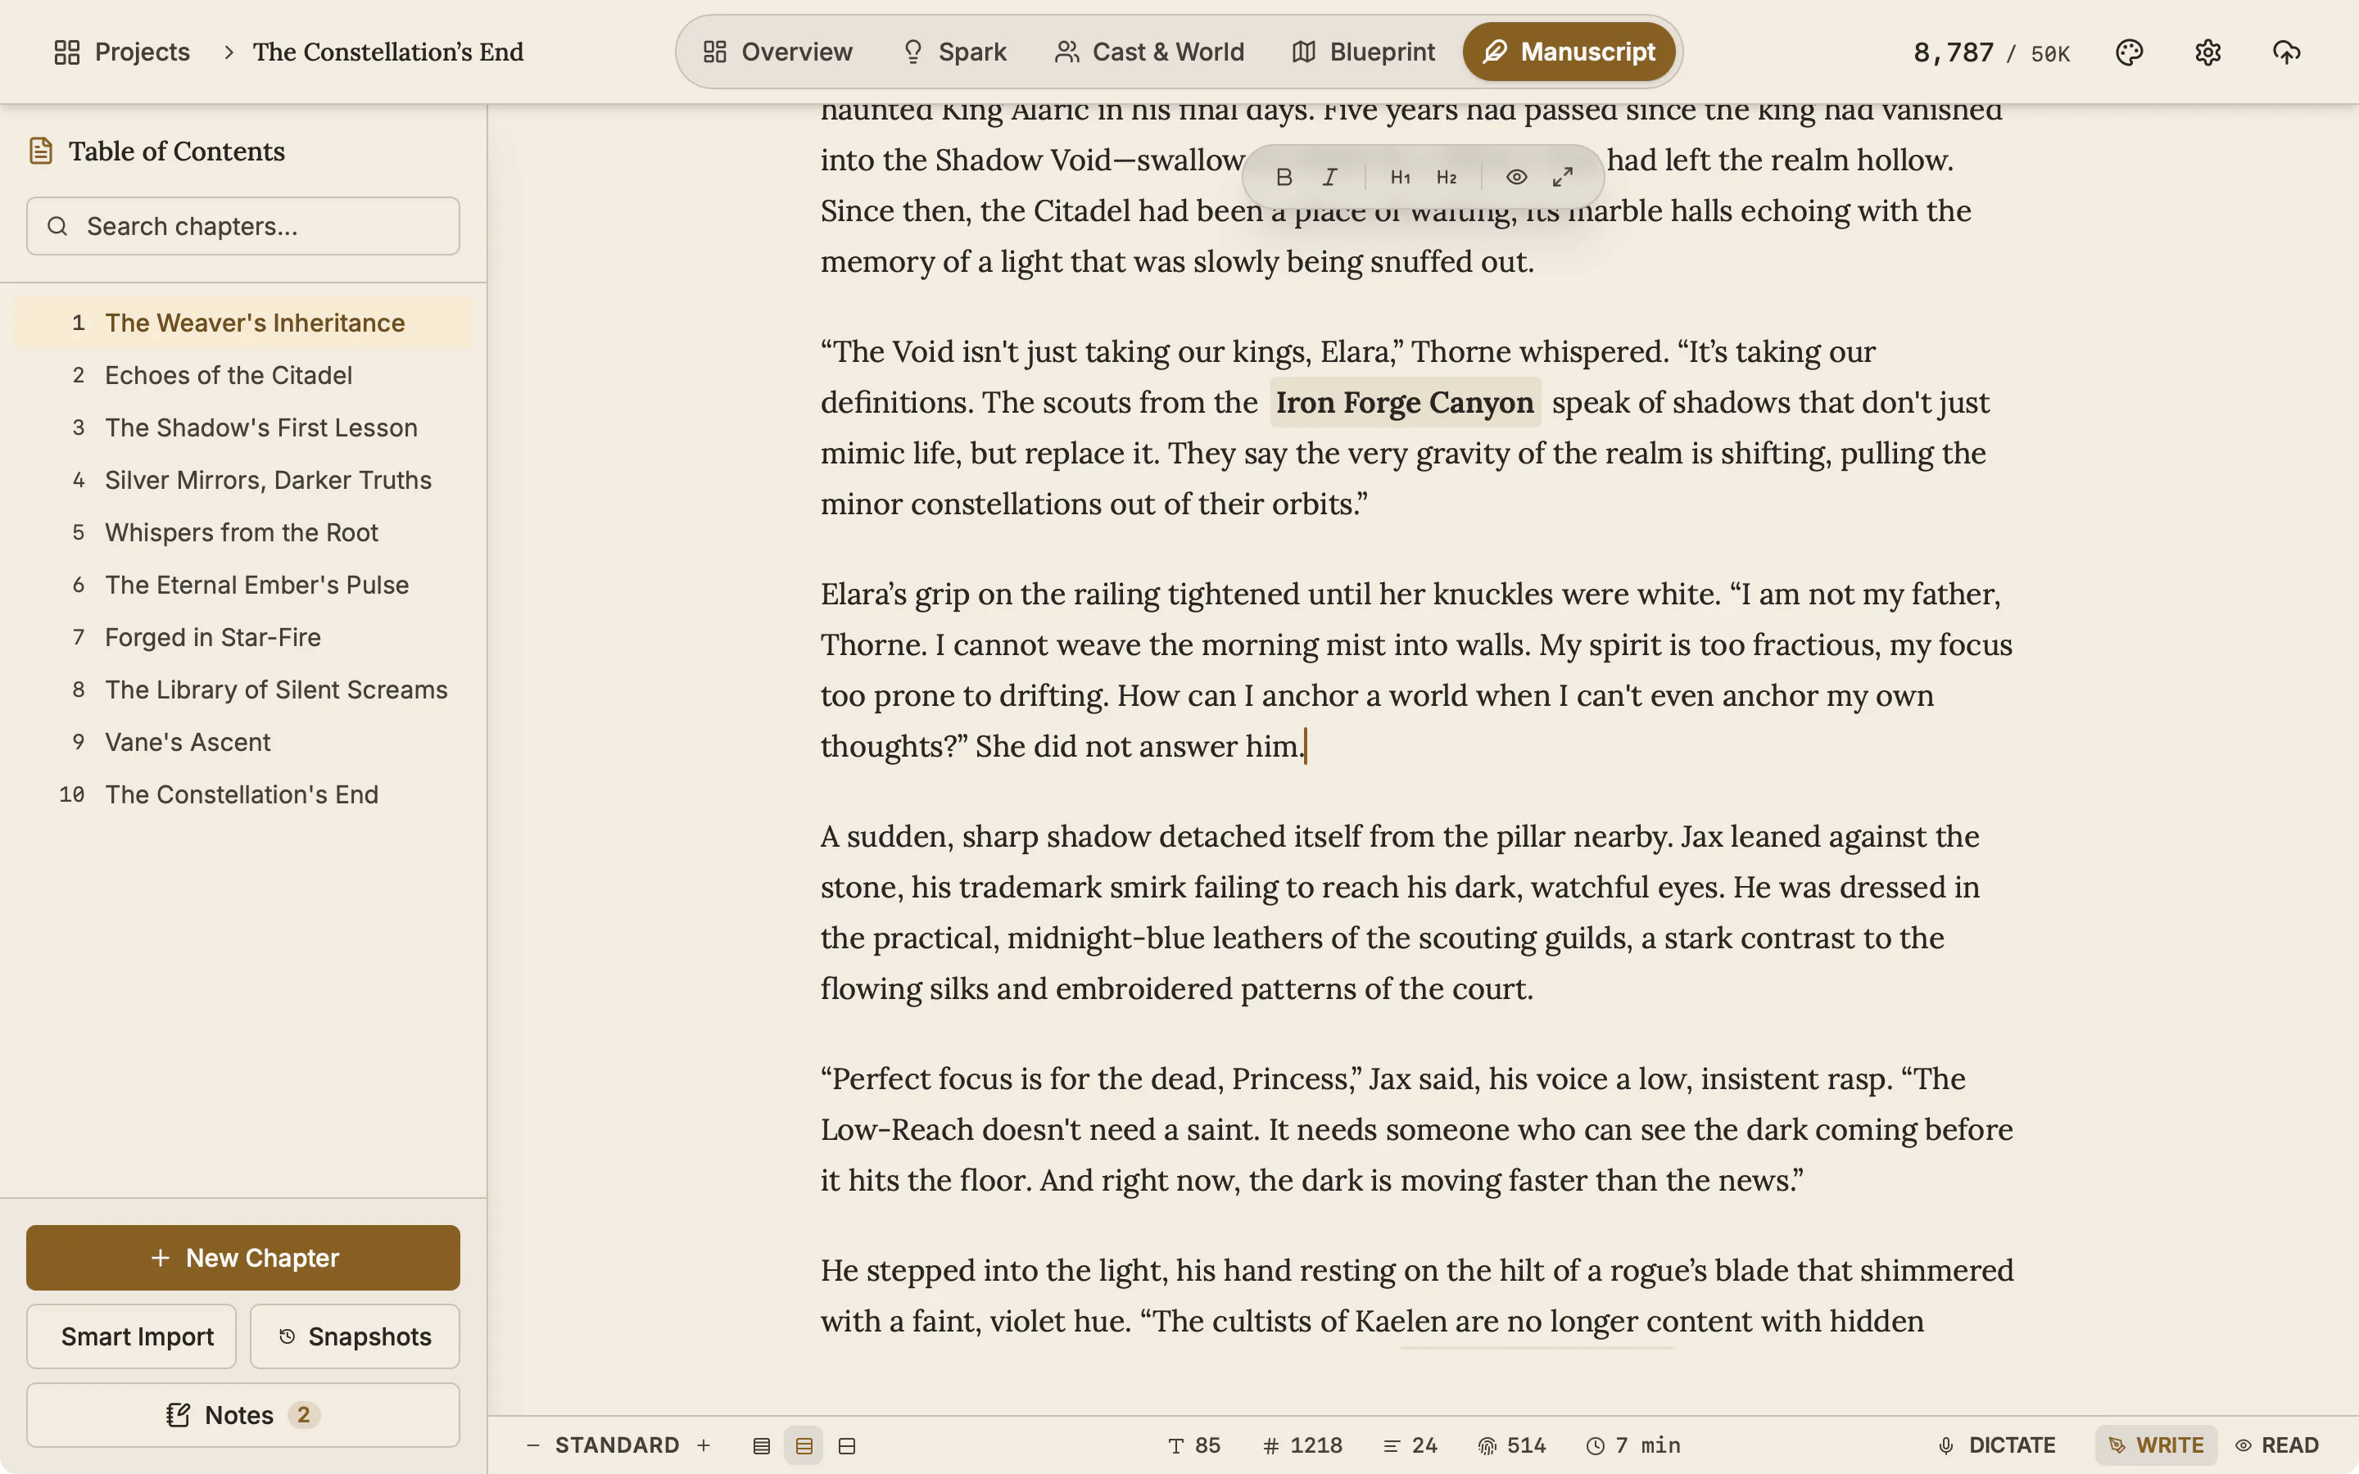Screen dimensions: 2359x1474
Task: Open Projects grid in breadcrumb
Action: [122, 52]
